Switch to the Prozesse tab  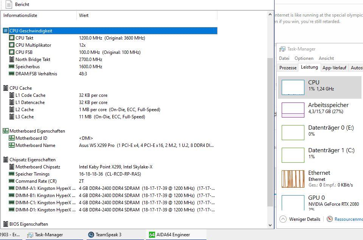click(288, 67)
